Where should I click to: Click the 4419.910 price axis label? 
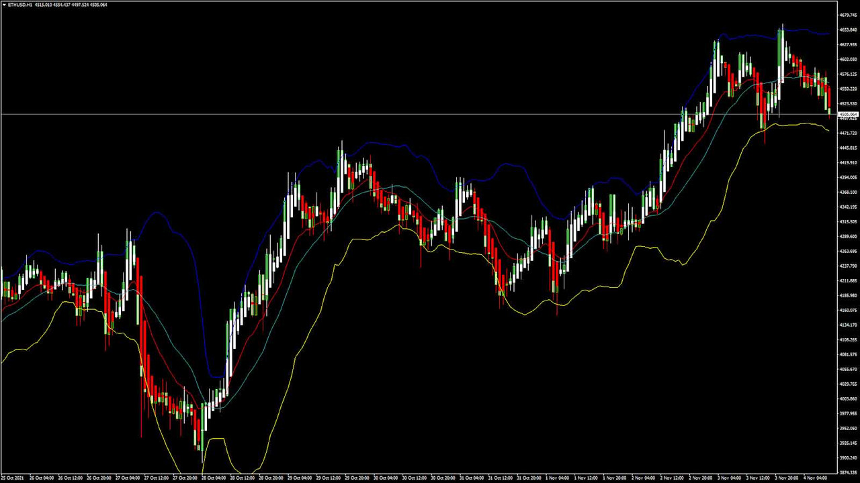pos(848,162)
